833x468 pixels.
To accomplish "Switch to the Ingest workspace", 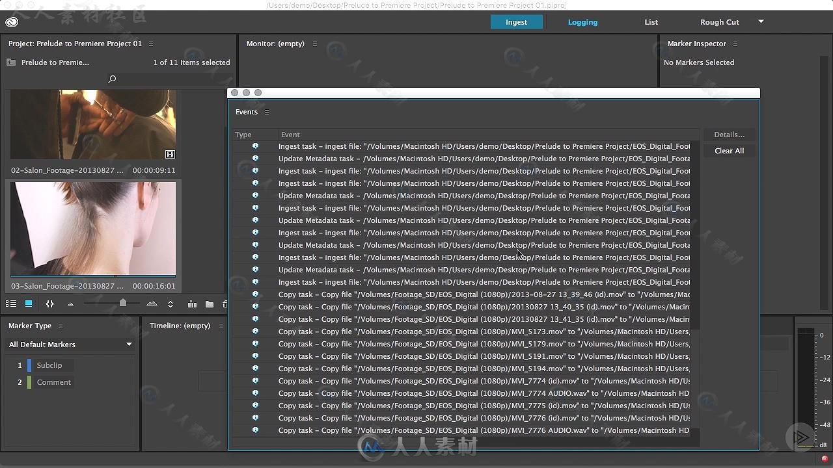I will point(516,22).
